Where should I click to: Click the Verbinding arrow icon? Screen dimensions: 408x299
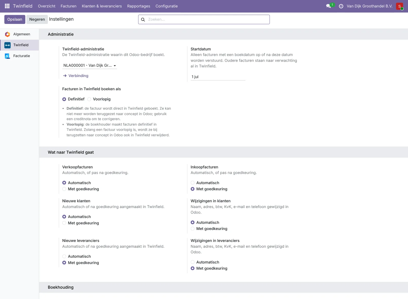(65, 76)
